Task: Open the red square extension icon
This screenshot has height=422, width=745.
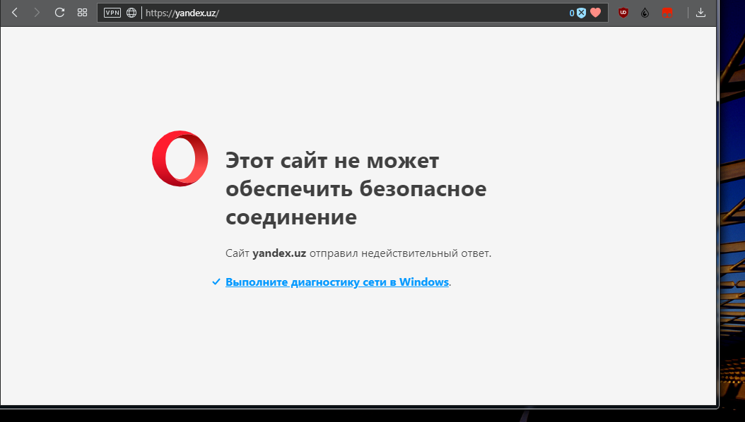Action: click(x=667, y=13)
